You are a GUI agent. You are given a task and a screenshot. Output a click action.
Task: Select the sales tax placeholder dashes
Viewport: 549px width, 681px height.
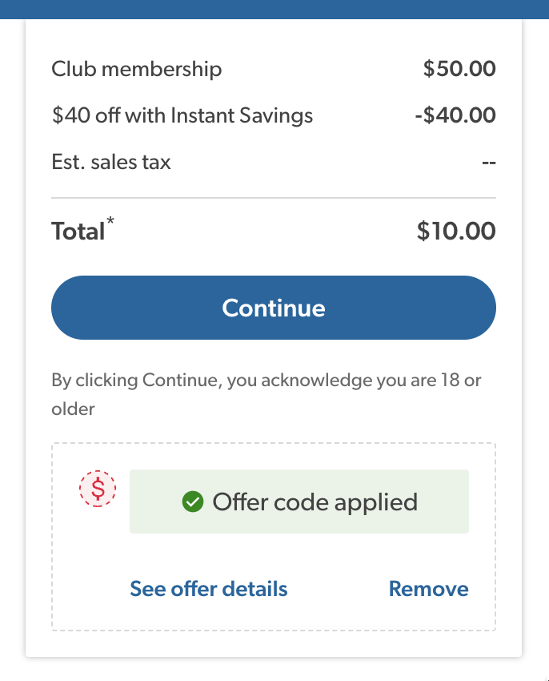point(487,162)
